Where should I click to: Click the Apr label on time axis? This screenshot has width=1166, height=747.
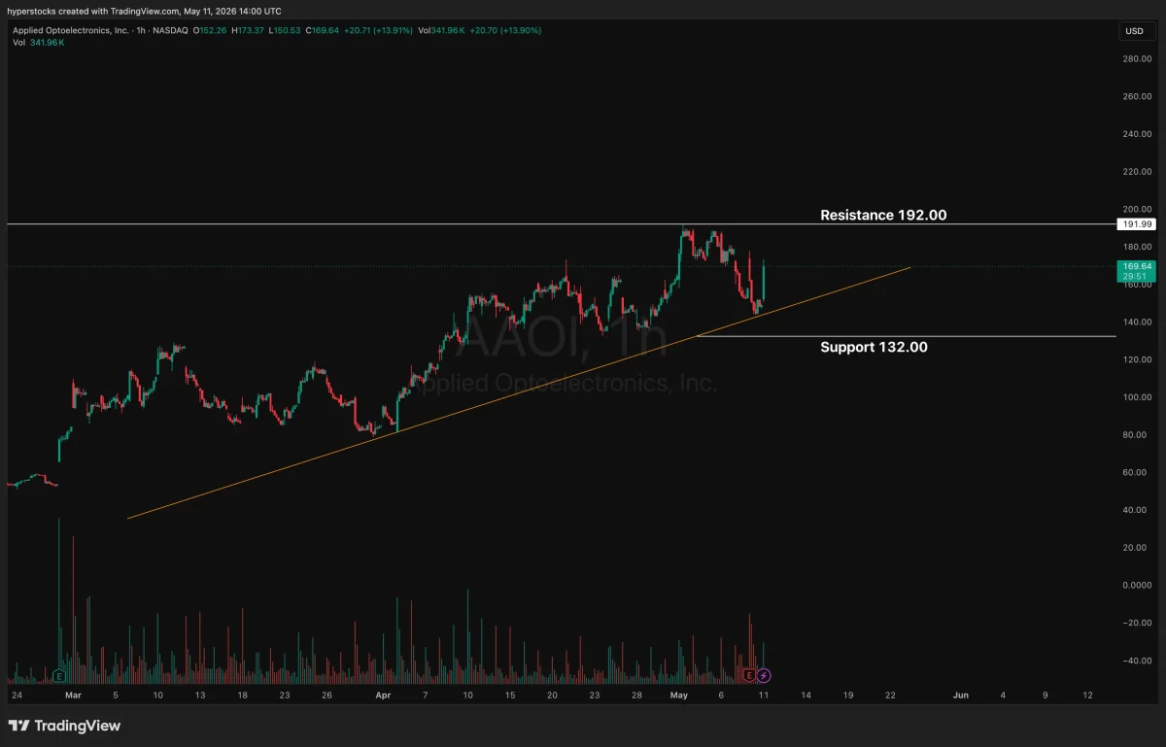tap(383, 696)
